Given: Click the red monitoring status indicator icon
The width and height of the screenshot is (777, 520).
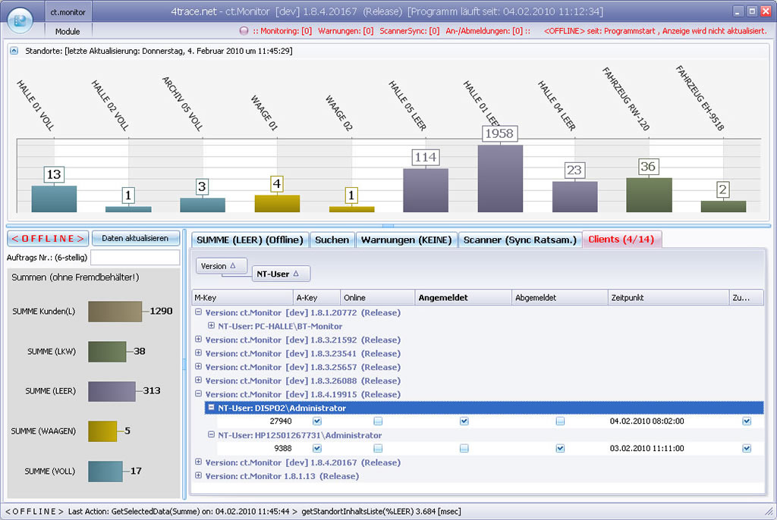Looking at the screenshot, I should click(244, 31).
